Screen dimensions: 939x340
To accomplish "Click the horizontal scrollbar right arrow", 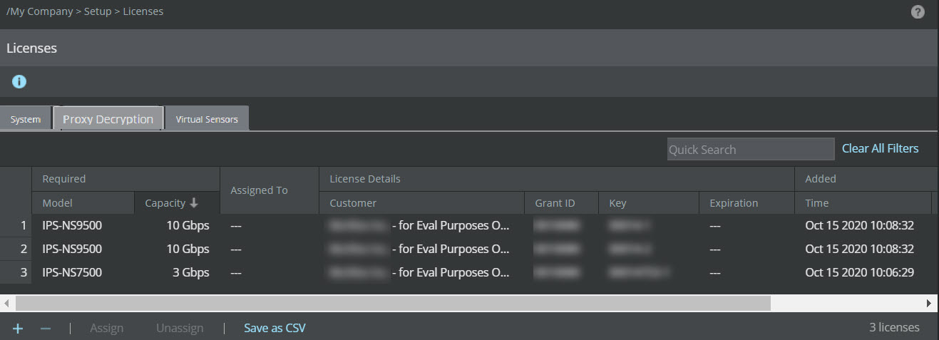I will (x=929, y=303).
